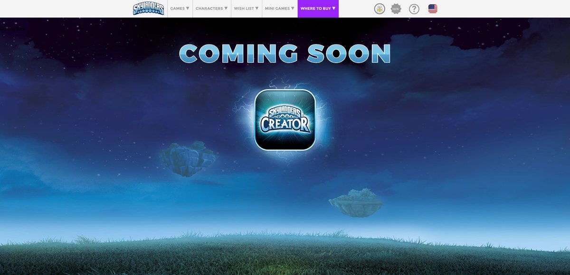The width and height of the screenshot is (570, 275).
Task: Change region with the US flag icon
Action: (x=433, y=9)
